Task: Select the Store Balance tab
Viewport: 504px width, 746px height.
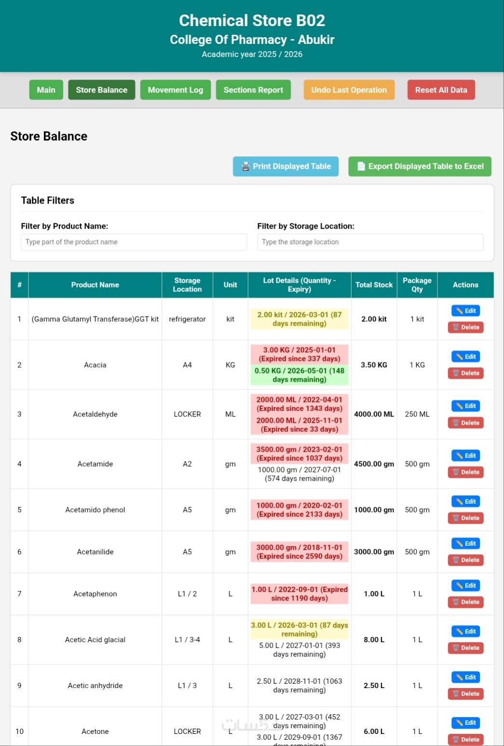Action: [101, 90]
